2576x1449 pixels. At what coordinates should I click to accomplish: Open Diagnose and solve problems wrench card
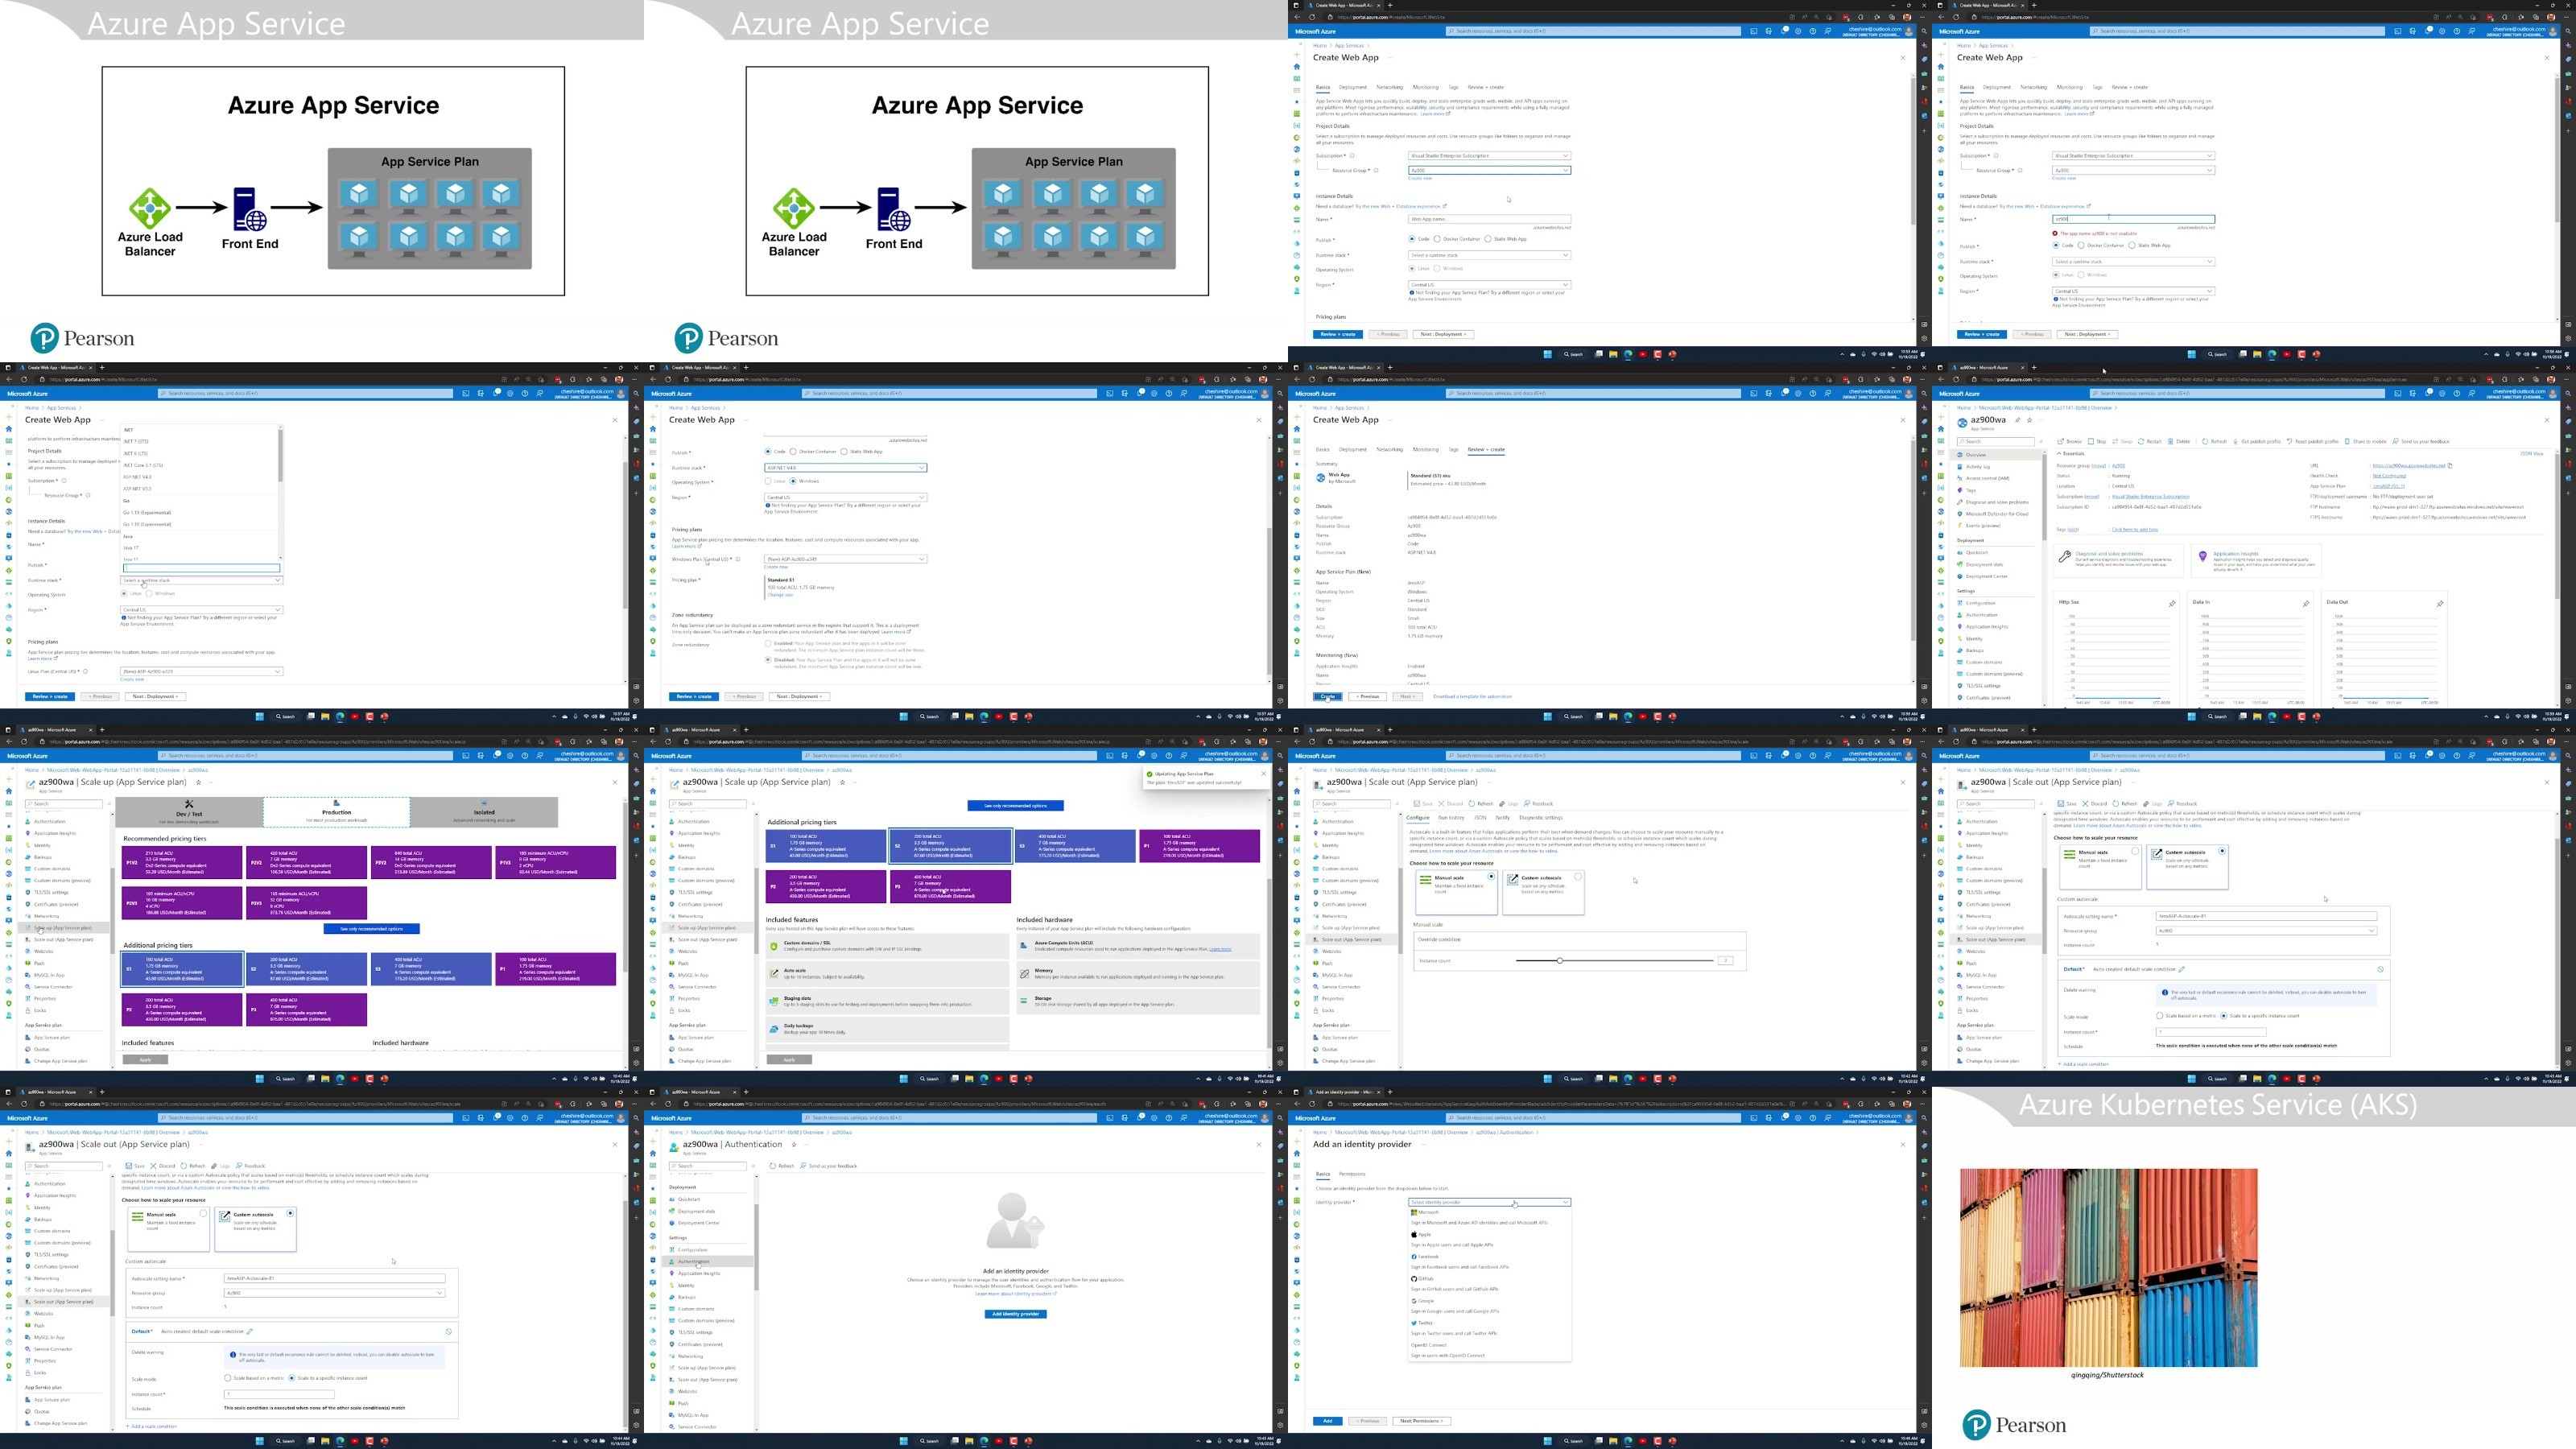(2118, 561)
